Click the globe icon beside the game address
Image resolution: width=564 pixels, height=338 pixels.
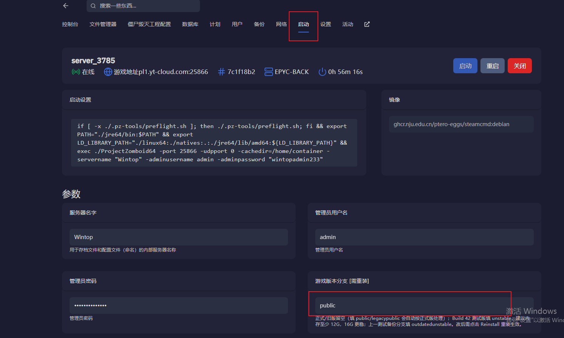pyautogui.click(x=108, y=72)
